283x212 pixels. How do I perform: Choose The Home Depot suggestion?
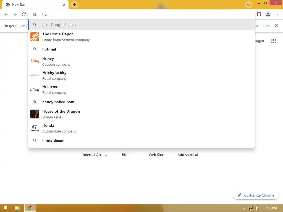141,37
